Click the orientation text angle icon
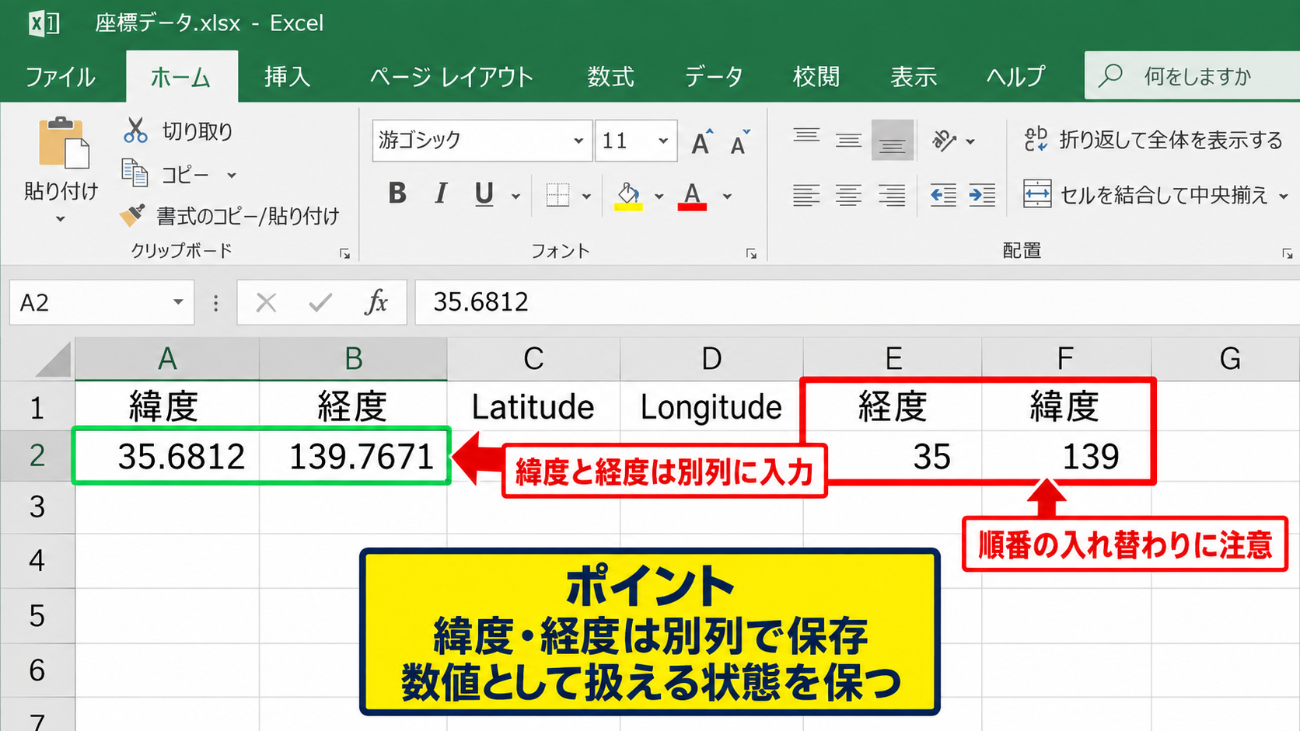This screenshot has width=1300, height=731. pos(944,141)
